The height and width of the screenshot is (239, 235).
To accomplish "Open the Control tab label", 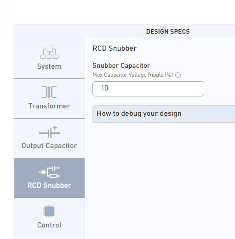I will [49, 225].
